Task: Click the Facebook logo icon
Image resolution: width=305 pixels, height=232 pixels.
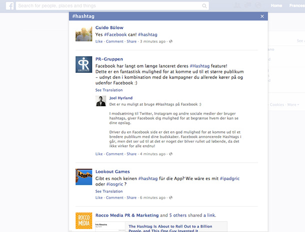Action: (x=8, y=6)
